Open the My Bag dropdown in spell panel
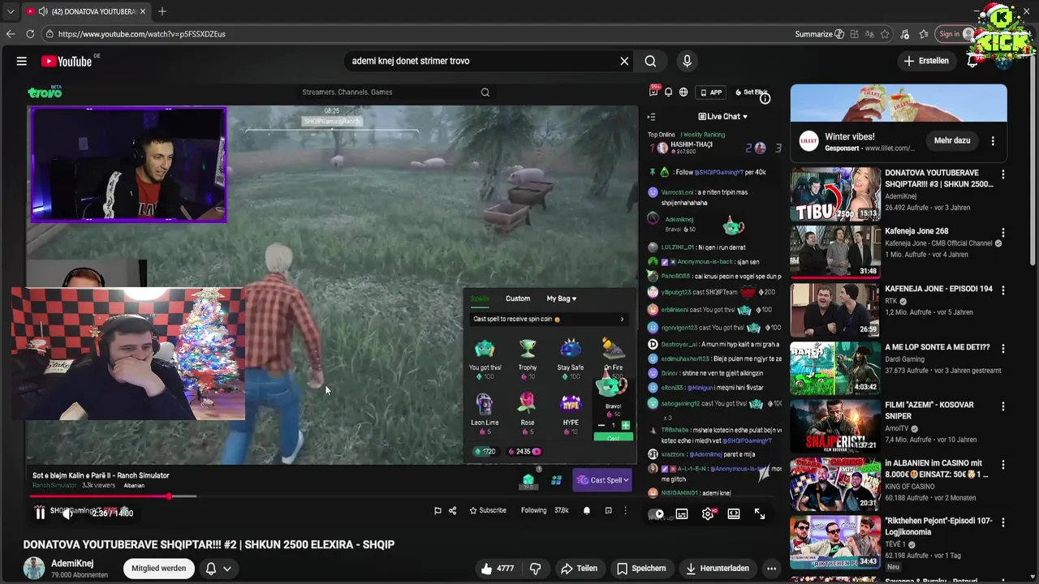The width and height of the screenshot is (1039, 584). pyautogui.click(x=562, y=298)
